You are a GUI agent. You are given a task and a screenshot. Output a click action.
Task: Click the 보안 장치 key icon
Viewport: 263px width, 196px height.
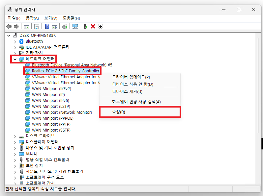tap(22, 166)
